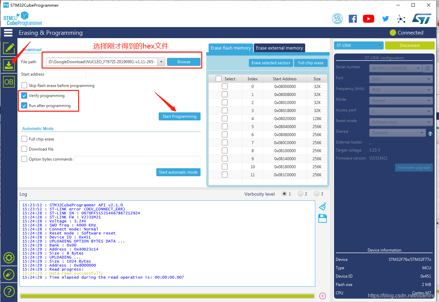Click address cell 0x08100000
The width and height of the screenshot is (439, 302).
point(285,150)
